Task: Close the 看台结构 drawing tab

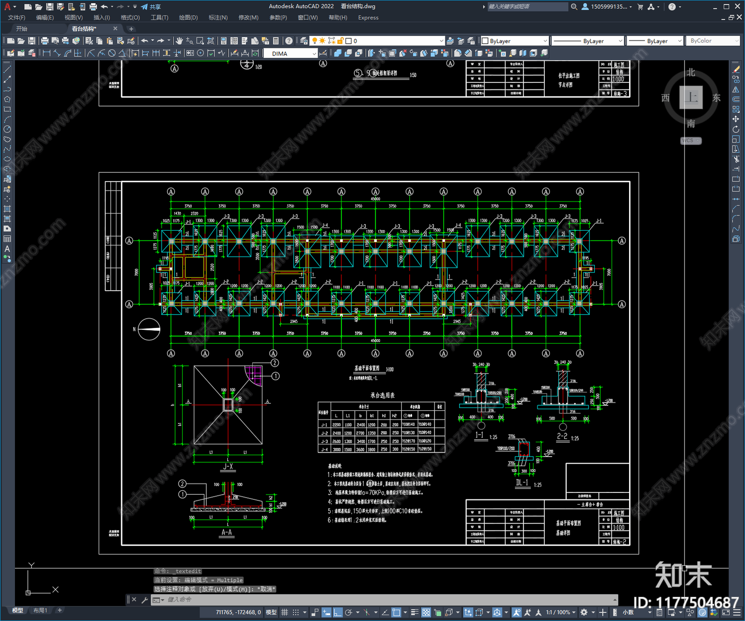Action: pyautogui.click(x=115, y=29)
